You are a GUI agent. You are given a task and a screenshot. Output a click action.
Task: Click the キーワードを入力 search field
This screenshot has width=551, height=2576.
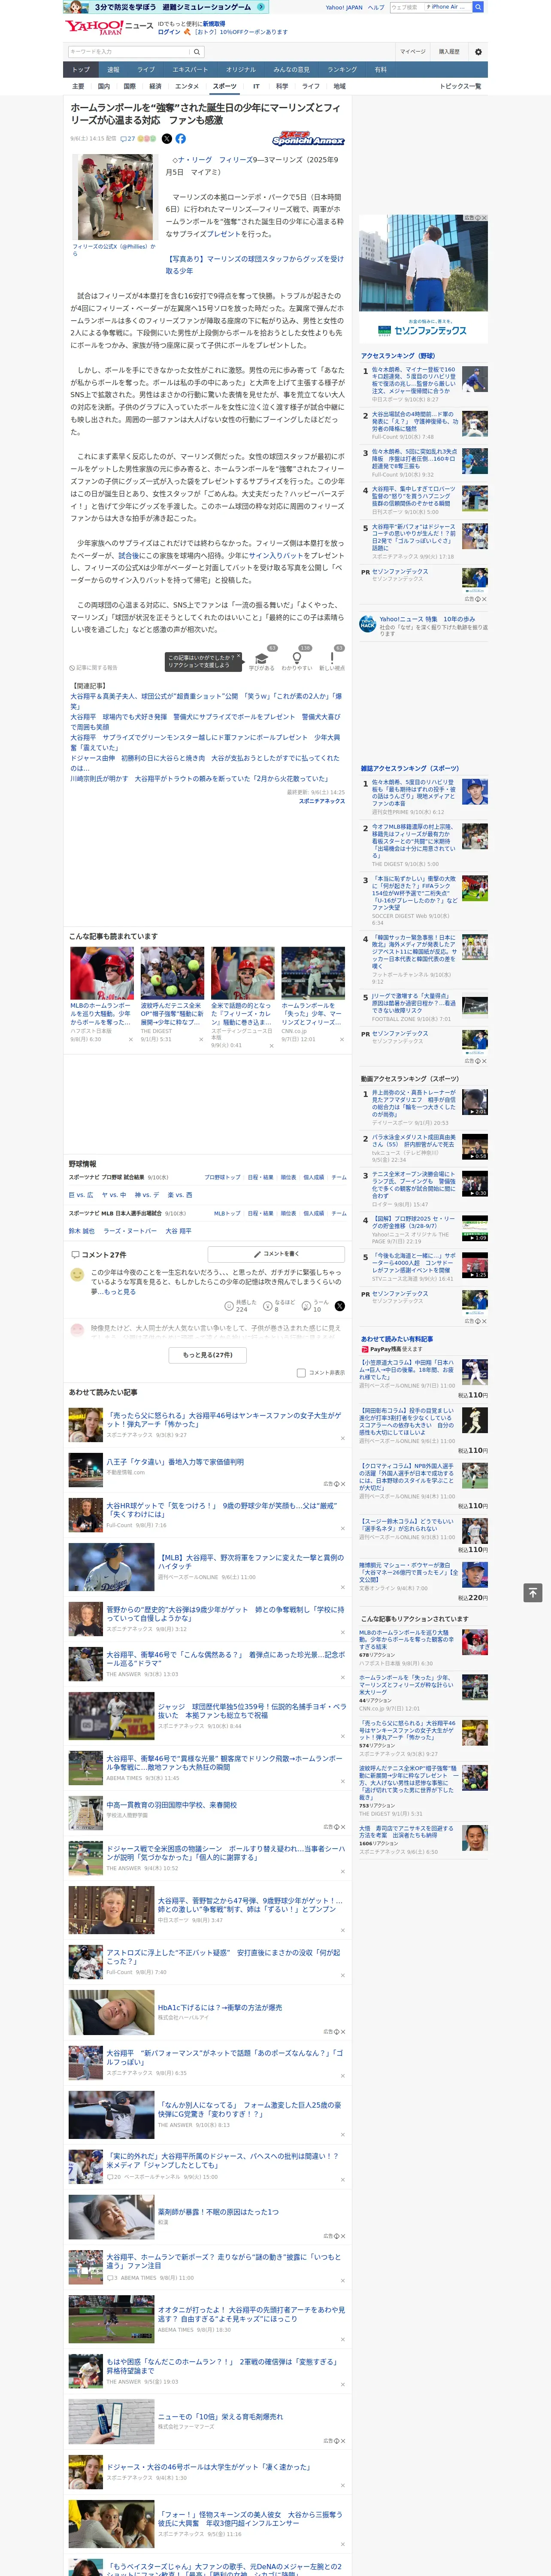(x=129, y=52)
